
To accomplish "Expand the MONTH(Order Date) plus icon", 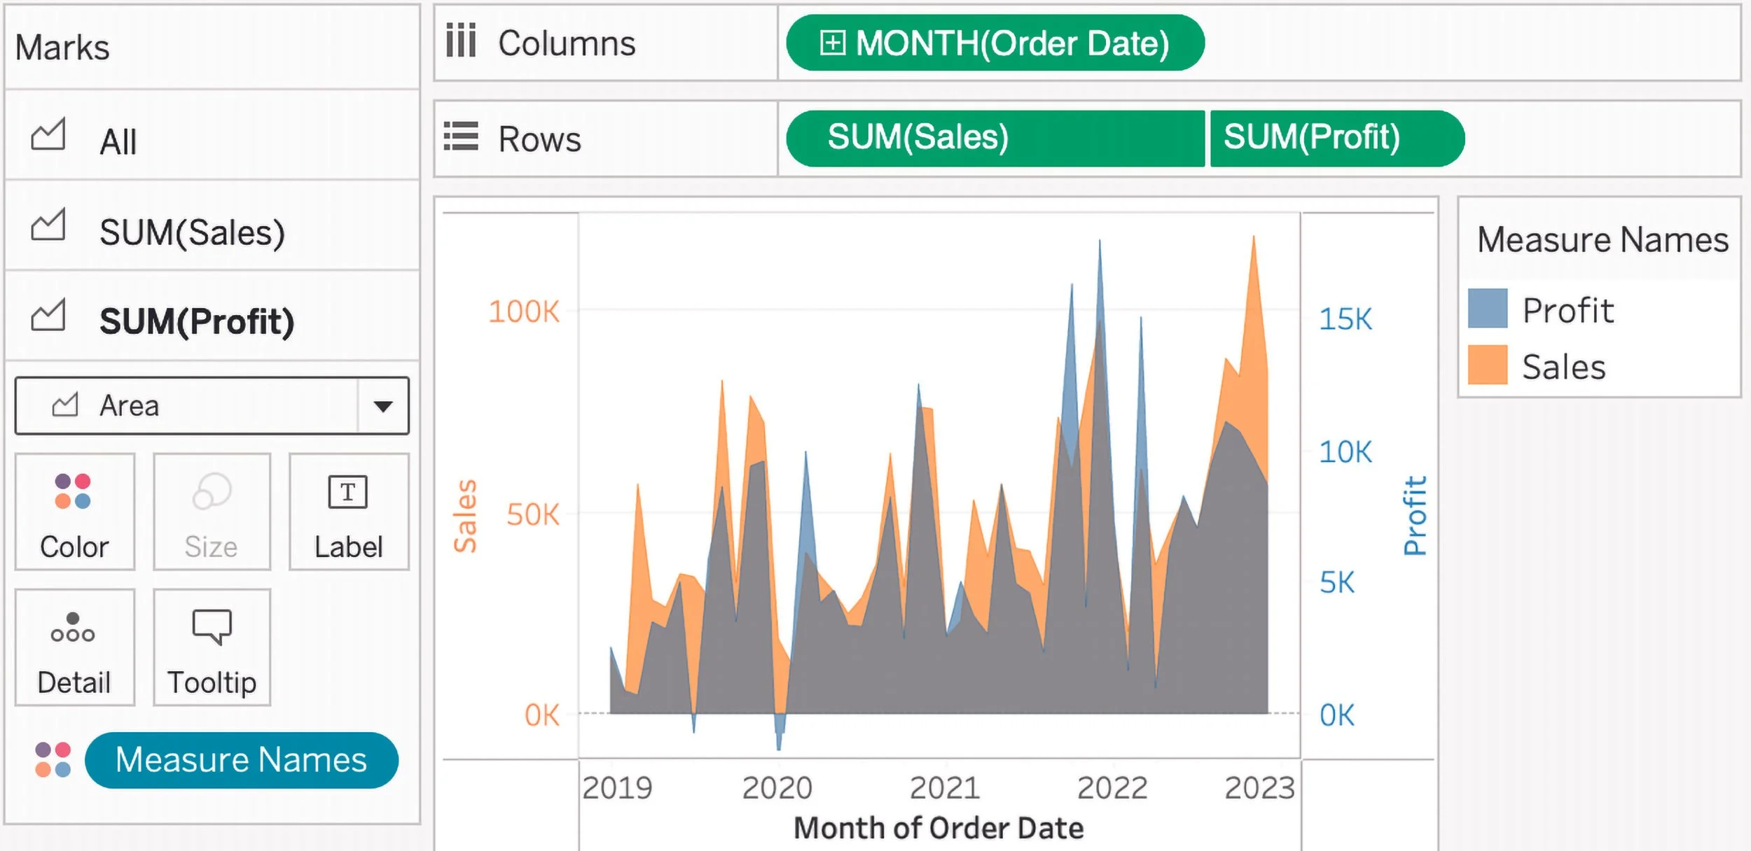I will point(833,43).
